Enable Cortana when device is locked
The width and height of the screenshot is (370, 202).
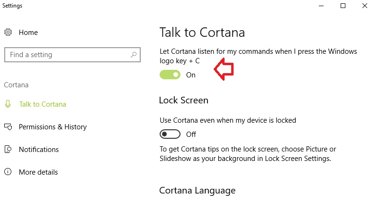coord(170,135)
